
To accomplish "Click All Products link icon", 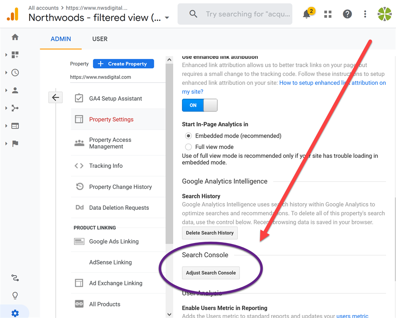I will 79,304.
